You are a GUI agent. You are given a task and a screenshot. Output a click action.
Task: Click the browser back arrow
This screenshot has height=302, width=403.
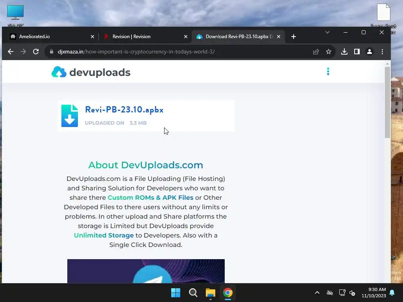click(11, 52)
